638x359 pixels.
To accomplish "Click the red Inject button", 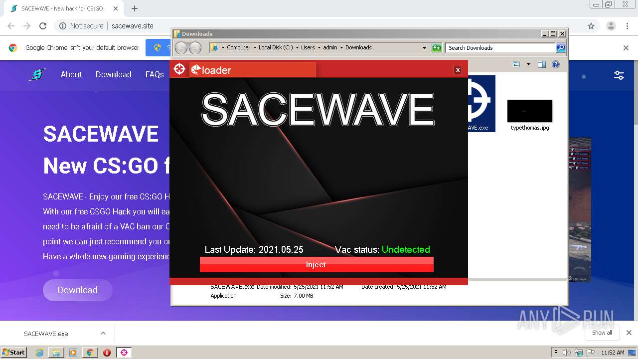I will tap(317, 265).
